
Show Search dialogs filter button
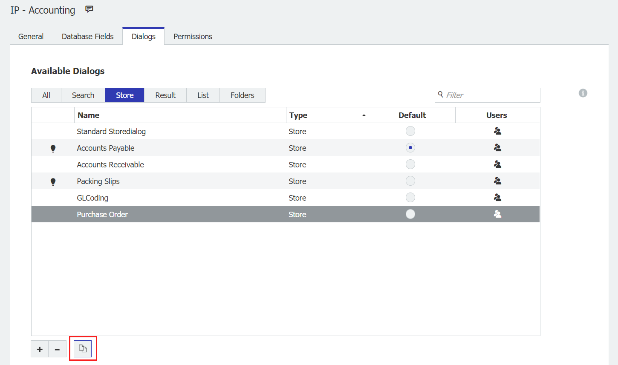tap(83, 95)
